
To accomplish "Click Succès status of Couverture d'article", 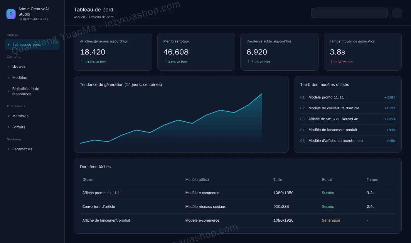I will point(328,207).
